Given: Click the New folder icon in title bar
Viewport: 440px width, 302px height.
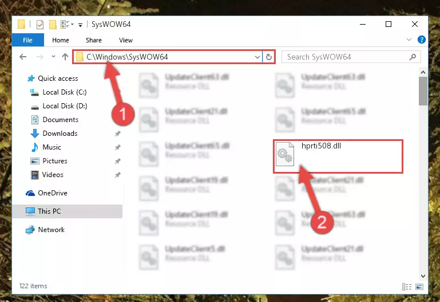Looking at the screenshot, I should pyautogui.click(x=53, y=25).
